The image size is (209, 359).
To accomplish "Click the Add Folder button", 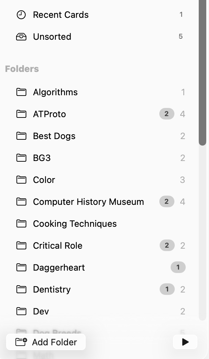I will pyautogui.click(x=46, y=342).
